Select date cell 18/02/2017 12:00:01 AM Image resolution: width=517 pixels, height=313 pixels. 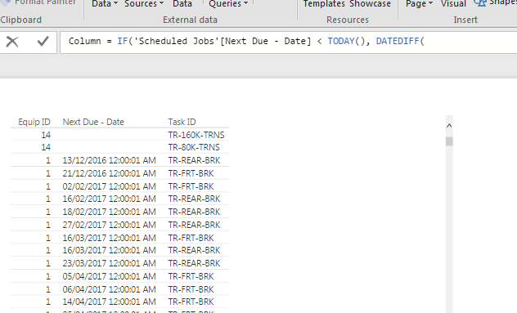pos(109,212)
